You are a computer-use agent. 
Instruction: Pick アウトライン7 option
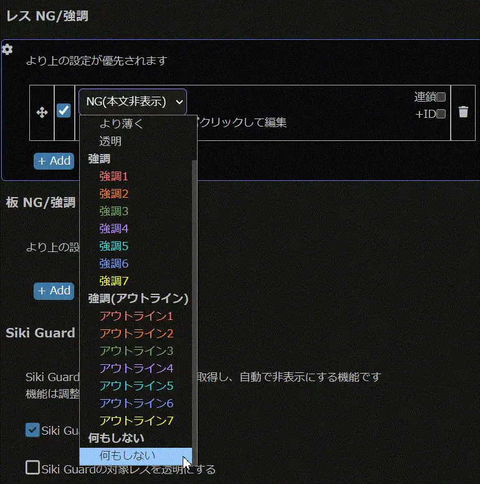pos(136,420)
